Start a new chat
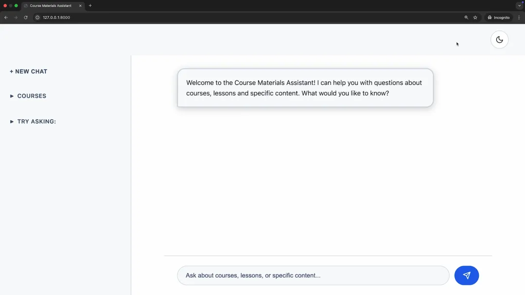525x295 pixels. coord(29,71)
